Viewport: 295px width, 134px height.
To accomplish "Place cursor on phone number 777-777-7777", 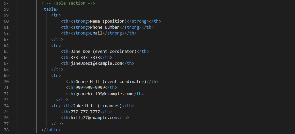I will pyautogui.click(x=85, y=112).
